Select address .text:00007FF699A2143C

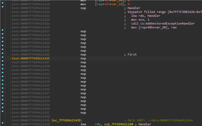(30, 113)
